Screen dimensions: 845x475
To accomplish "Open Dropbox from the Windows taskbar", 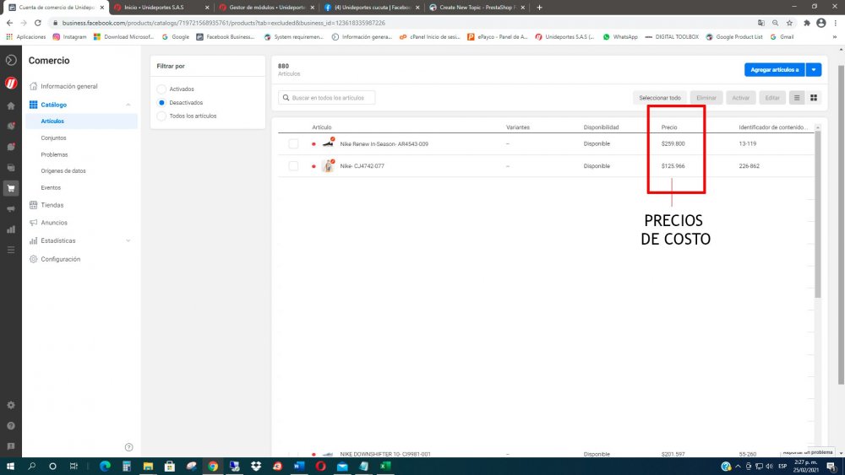I will (x=256, y=466).
